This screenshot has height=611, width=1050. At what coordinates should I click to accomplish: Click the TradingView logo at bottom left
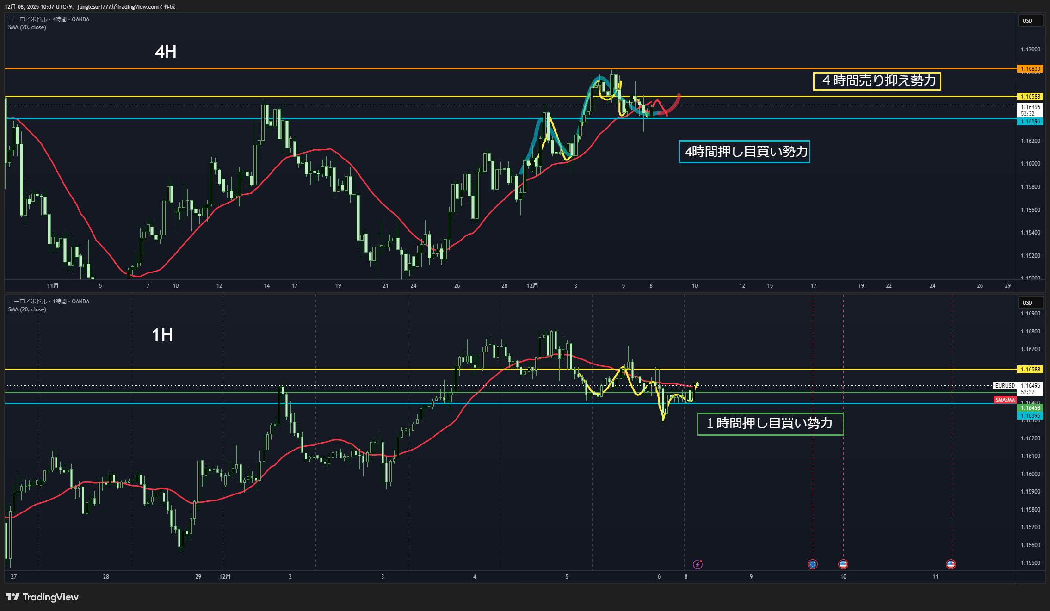tap(42, 597)
